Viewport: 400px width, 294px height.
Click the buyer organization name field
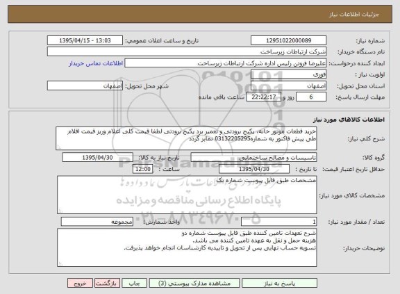187,51
